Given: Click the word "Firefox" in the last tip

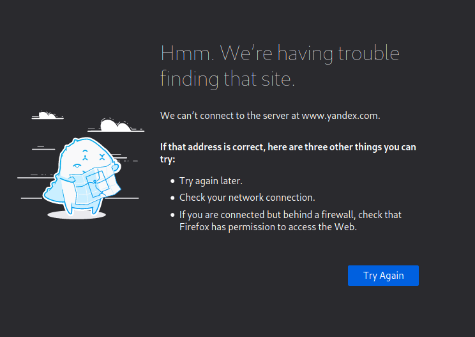Looking at the screenshot, I should tap(195, 227).
